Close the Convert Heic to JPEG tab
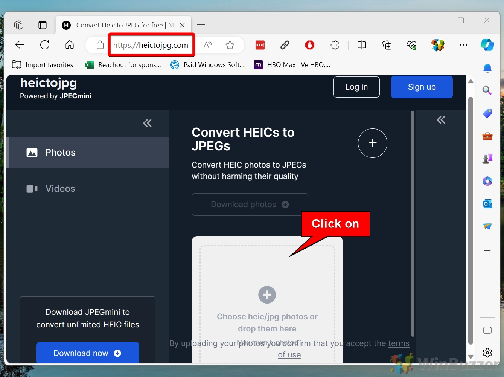The width and height of the screenshot is (504, 377). coord(182,25)
